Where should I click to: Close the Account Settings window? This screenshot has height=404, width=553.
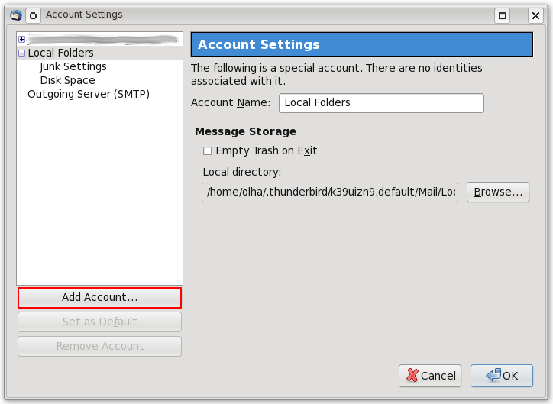[x=536, y=15]
